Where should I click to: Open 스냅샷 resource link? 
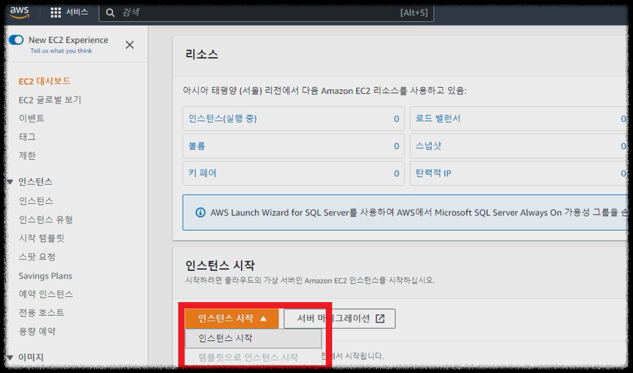tap(429, 146)
